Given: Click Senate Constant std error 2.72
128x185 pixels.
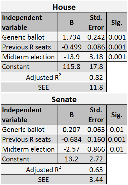Looking at the screenshot, I should pos(96,159).
